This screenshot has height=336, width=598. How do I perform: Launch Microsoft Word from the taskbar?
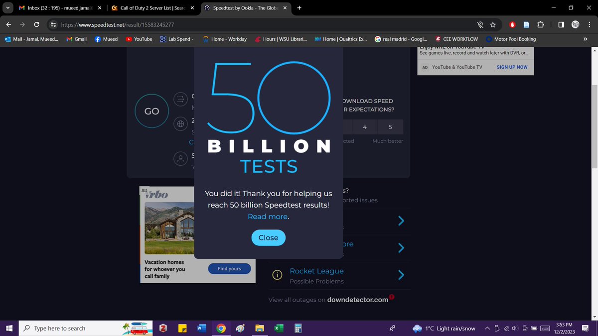pyautogui.click(x=202, y=328)
